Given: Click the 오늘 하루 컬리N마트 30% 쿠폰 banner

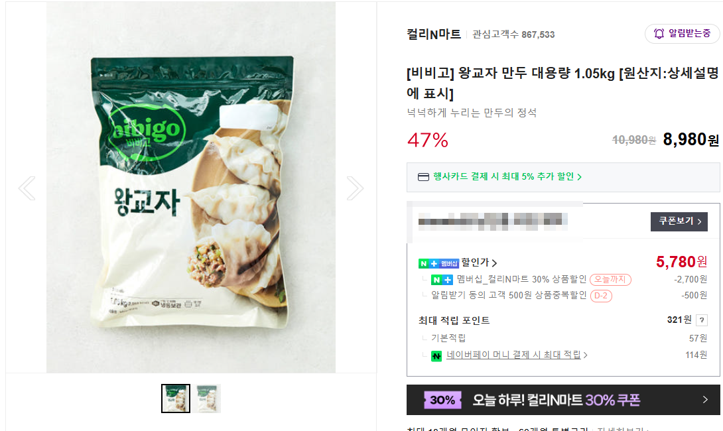Looking at the screenshot, I should pos(562,400).
